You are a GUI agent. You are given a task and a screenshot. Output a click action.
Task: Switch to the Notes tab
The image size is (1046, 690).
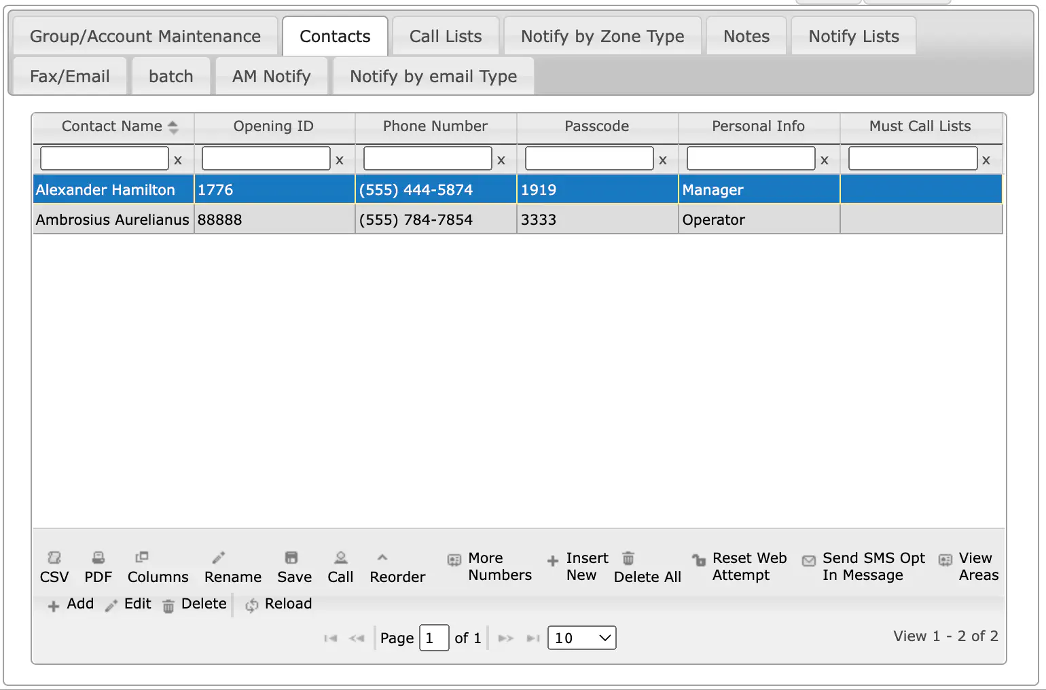pos(746,36)
